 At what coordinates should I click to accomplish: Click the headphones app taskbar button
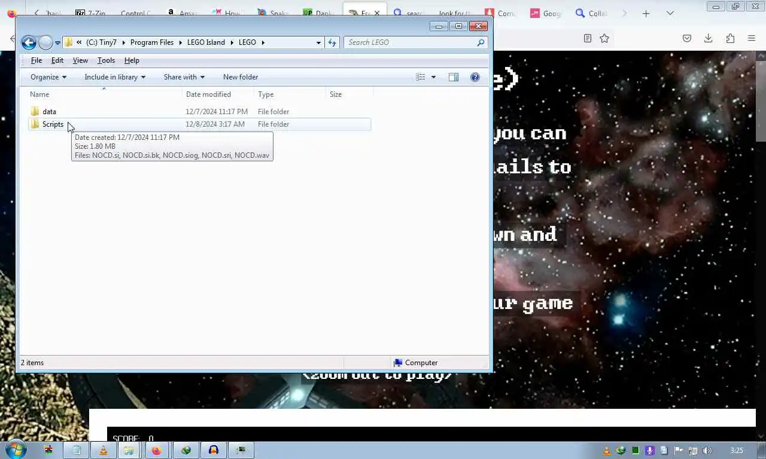tap(214, 450)
